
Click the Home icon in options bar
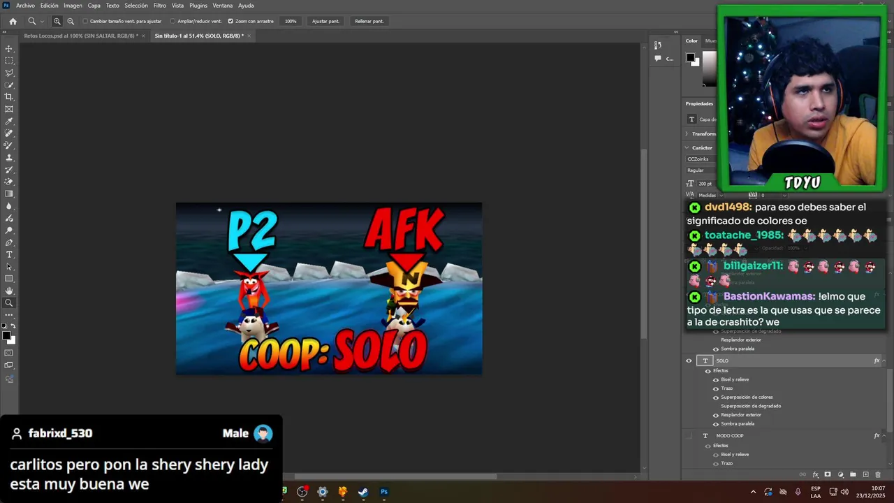13,21
